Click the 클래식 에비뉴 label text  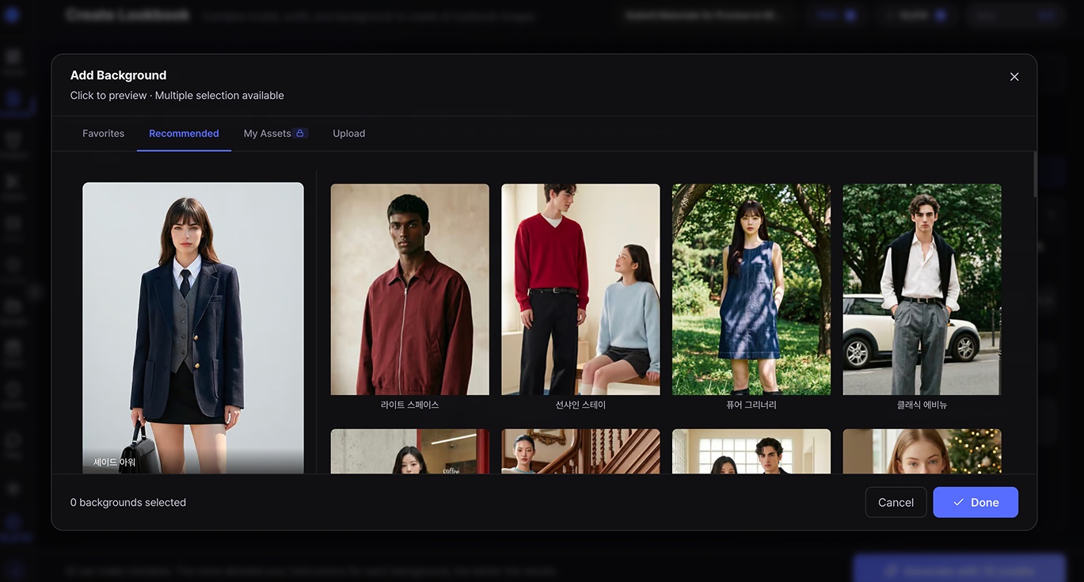pyautogui.click(x=922, y=405)
